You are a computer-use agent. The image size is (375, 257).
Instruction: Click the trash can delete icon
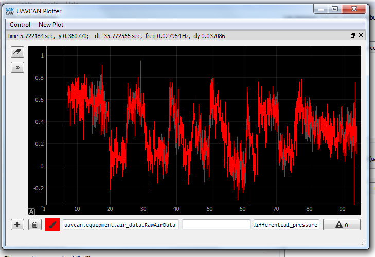click(34, 225)
